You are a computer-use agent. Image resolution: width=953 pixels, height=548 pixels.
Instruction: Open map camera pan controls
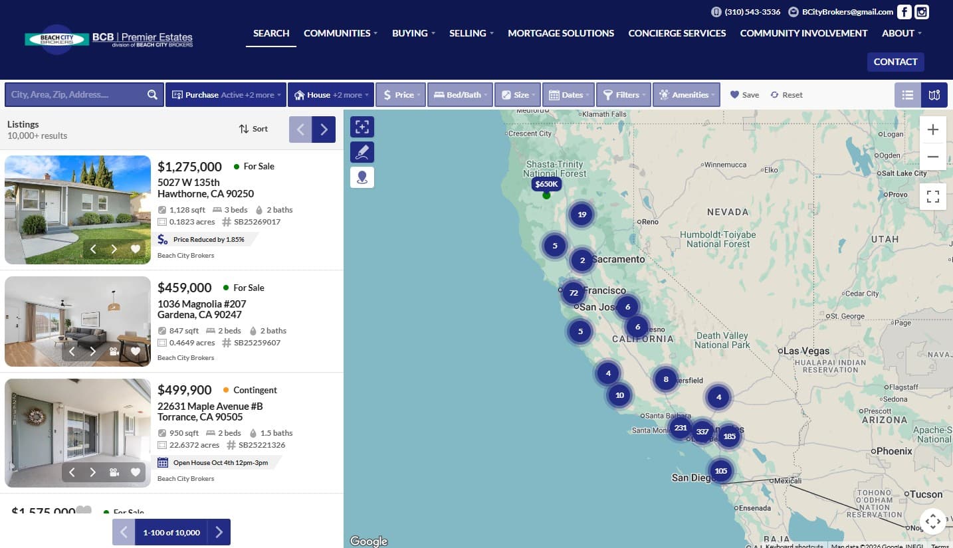point(932,521)
